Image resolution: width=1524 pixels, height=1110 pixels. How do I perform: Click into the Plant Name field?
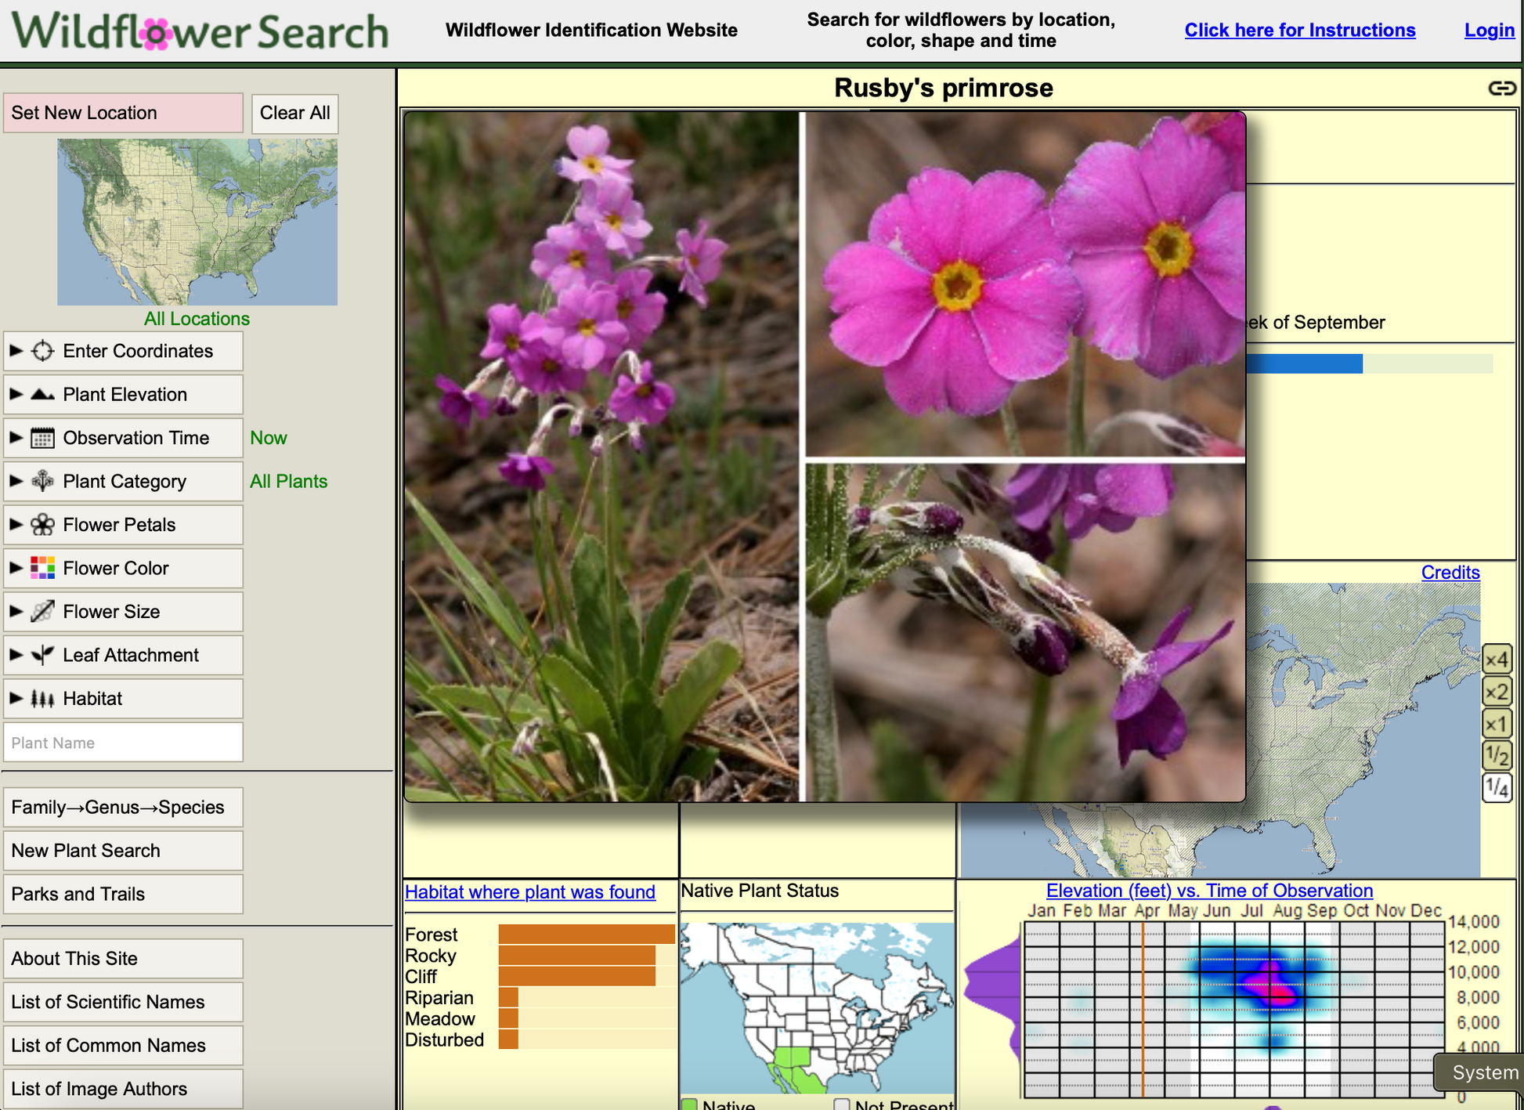[x=123, y=743]
